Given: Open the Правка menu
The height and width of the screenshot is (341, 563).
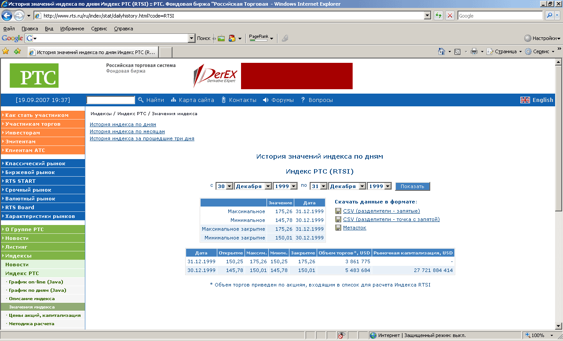Looking at the screenshot, I should pos(29,29).
